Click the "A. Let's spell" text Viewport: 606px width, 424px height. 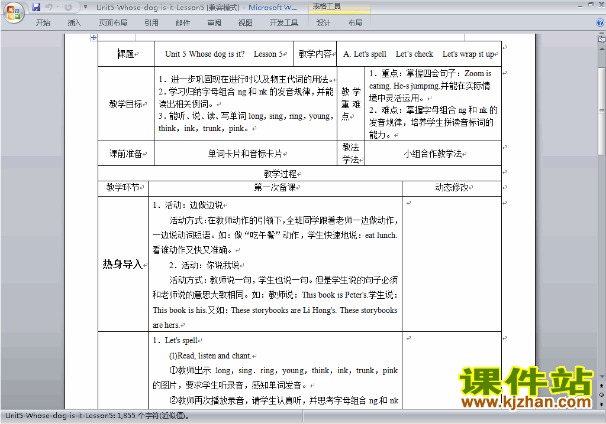pos(365,54)
